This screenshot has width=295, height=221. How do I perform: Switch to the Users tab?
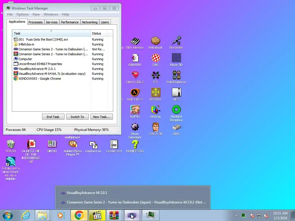(105, 22)
